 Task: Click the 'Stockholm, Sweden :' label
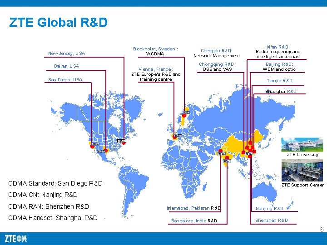[155, 49]
